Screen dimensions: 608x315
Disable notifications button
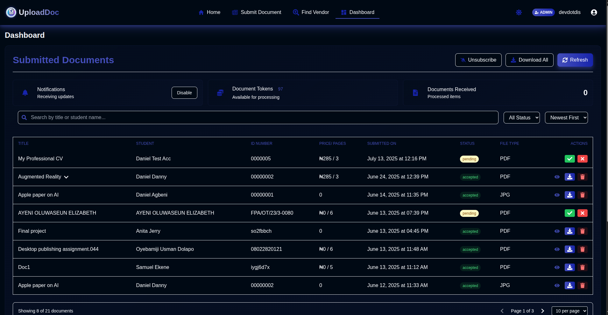click(x=184, y=93)
